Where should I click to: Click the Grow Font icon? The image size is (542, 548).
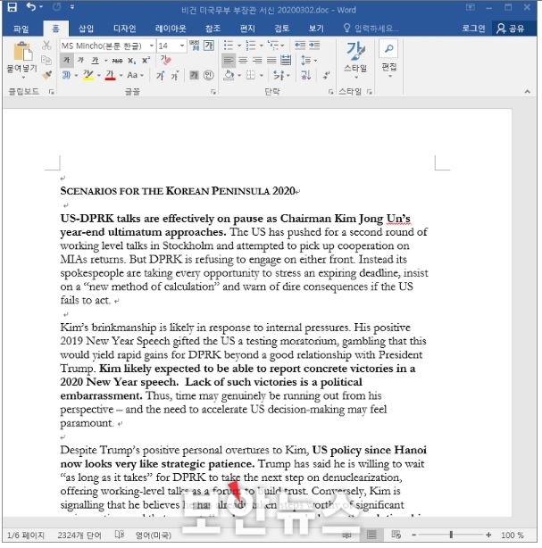(x=160, y=75)
